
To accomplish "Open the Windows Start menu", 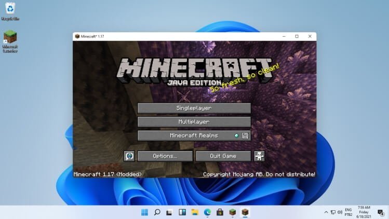I will click(144, 212).
